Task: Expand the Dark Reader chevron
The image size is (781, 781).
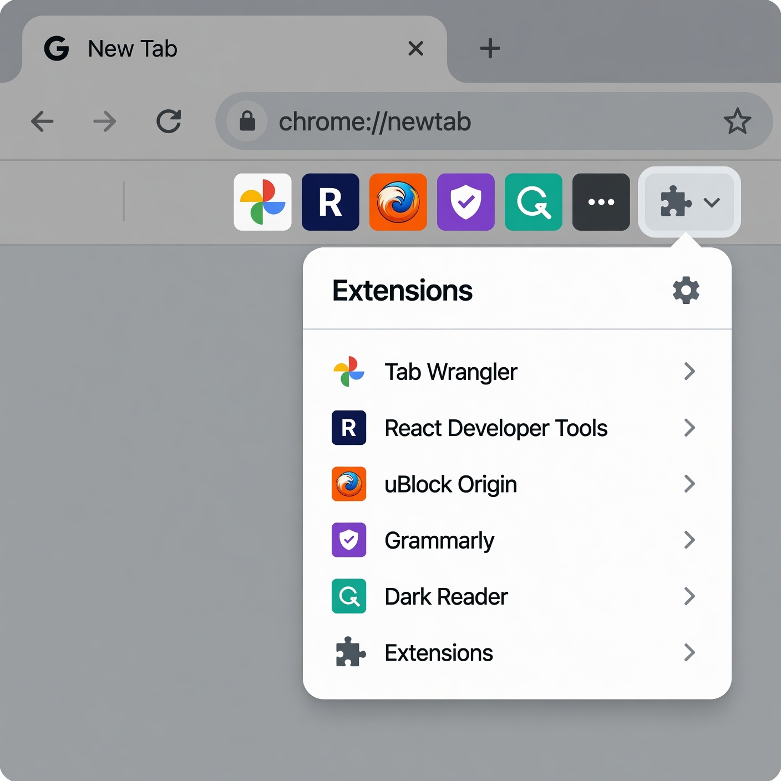Action: tap(689, 596)
